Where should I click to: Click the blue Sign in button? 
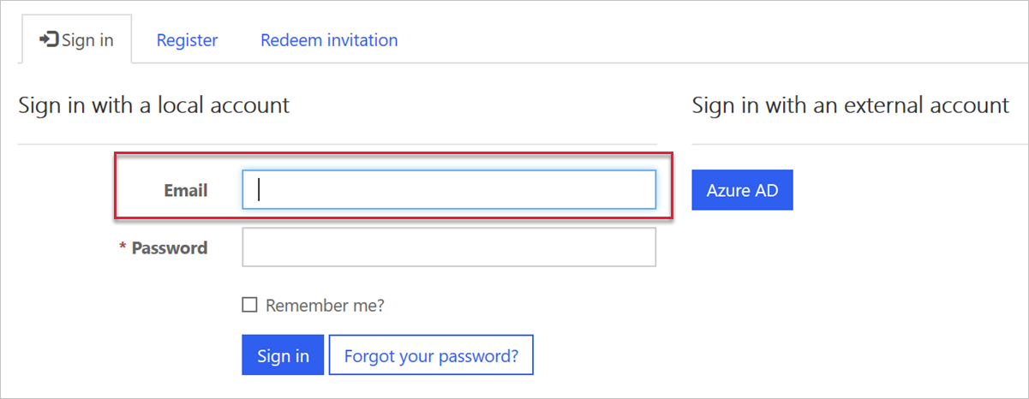click(283, 355)
